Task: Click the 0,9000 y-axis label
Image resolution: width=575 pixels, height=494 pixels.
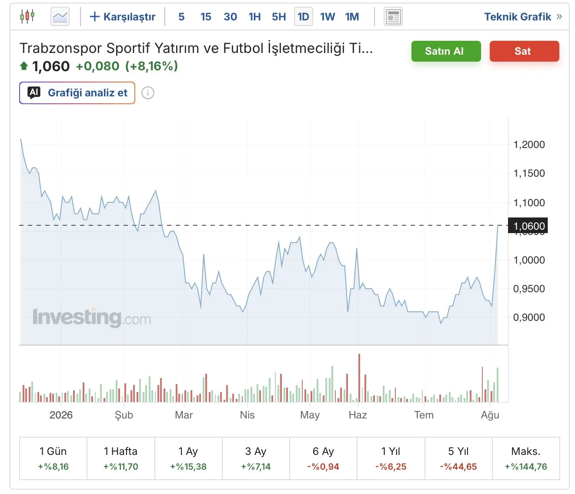Action: [x=529, y=317]
